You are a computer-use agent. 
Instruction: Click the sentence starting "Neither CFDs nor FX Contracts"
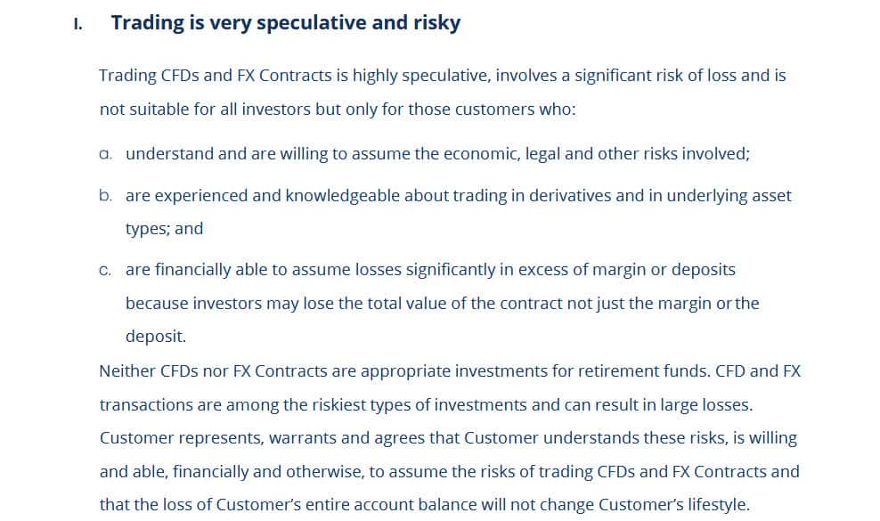450,370
